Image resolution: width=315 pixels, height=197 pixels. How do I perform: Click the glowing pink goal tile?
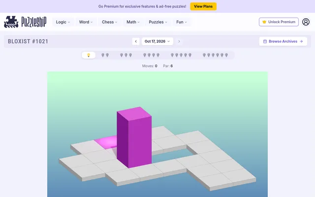pos(106,142)
